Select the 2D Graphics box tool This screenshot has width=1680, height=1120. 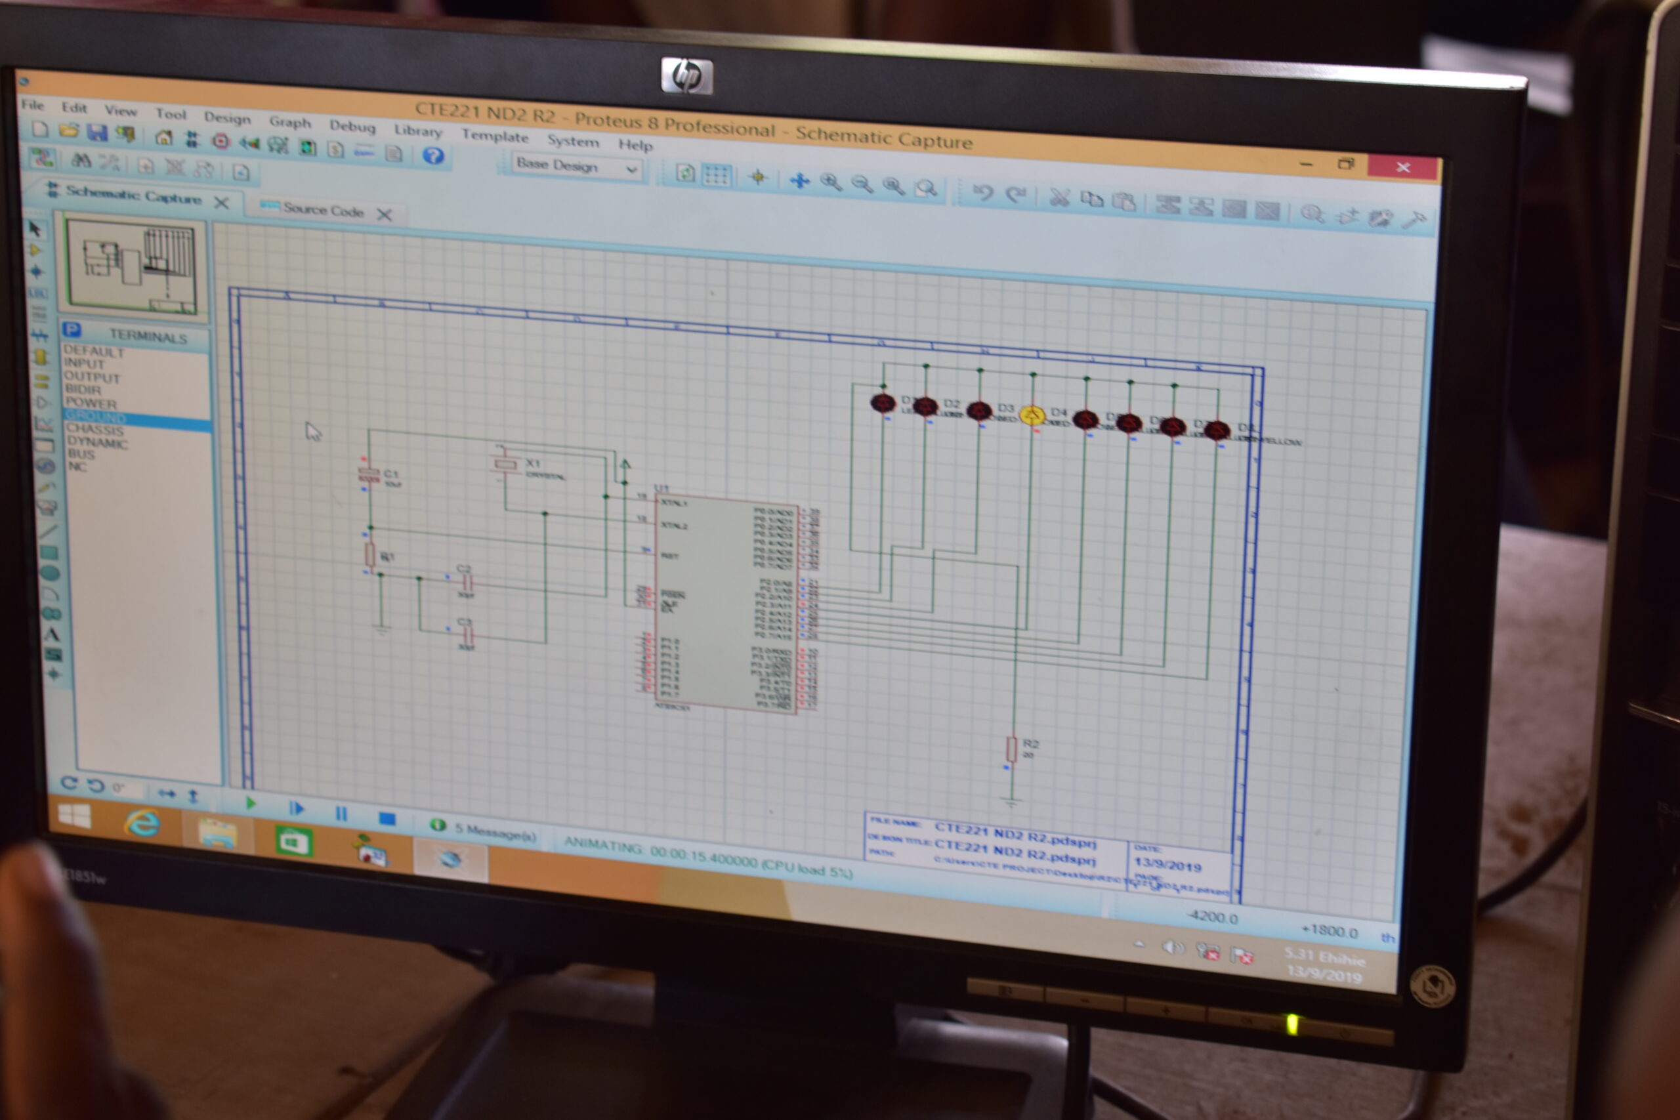tap(49, 552)
